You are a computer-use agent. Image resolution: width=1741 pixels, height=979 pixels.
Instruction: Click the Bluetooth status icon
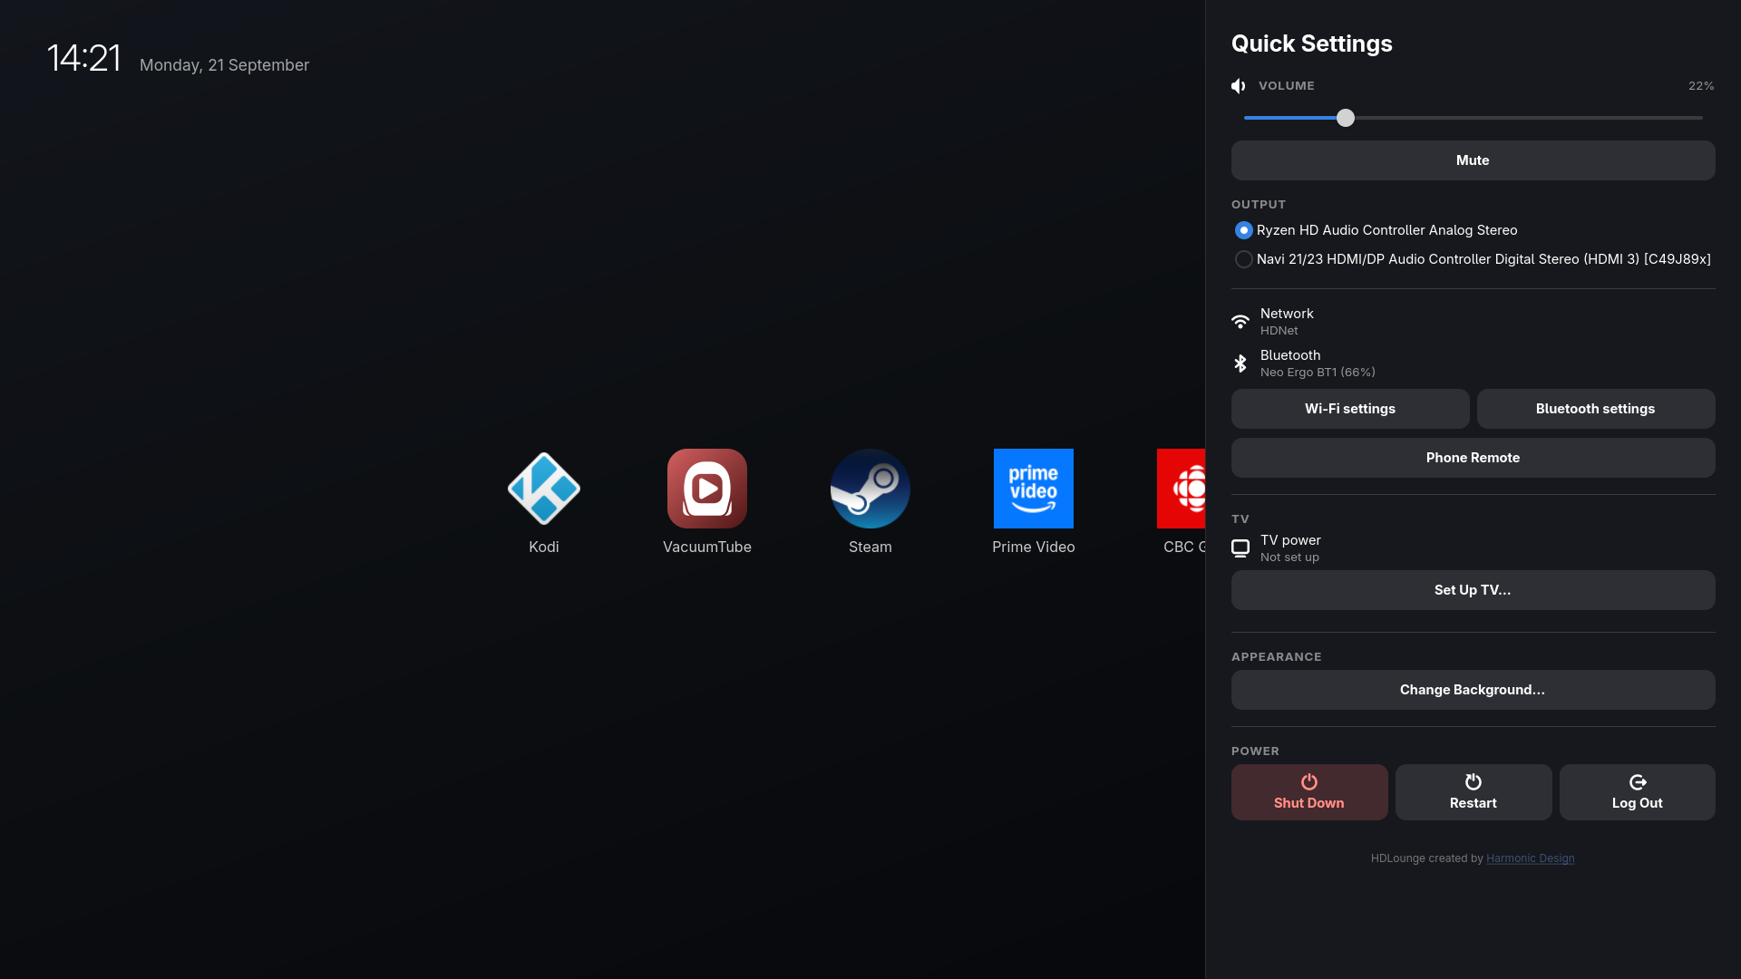coord(1240,363)
